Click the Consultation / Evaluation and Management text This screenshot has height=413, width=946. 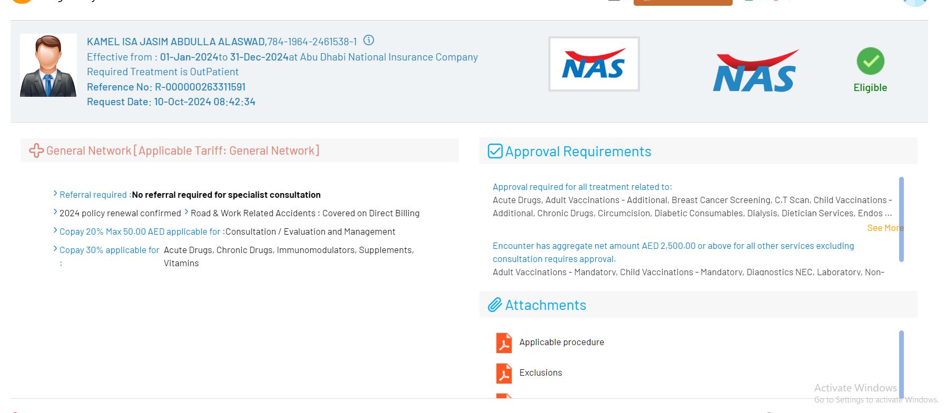click(x=310, y=231)
